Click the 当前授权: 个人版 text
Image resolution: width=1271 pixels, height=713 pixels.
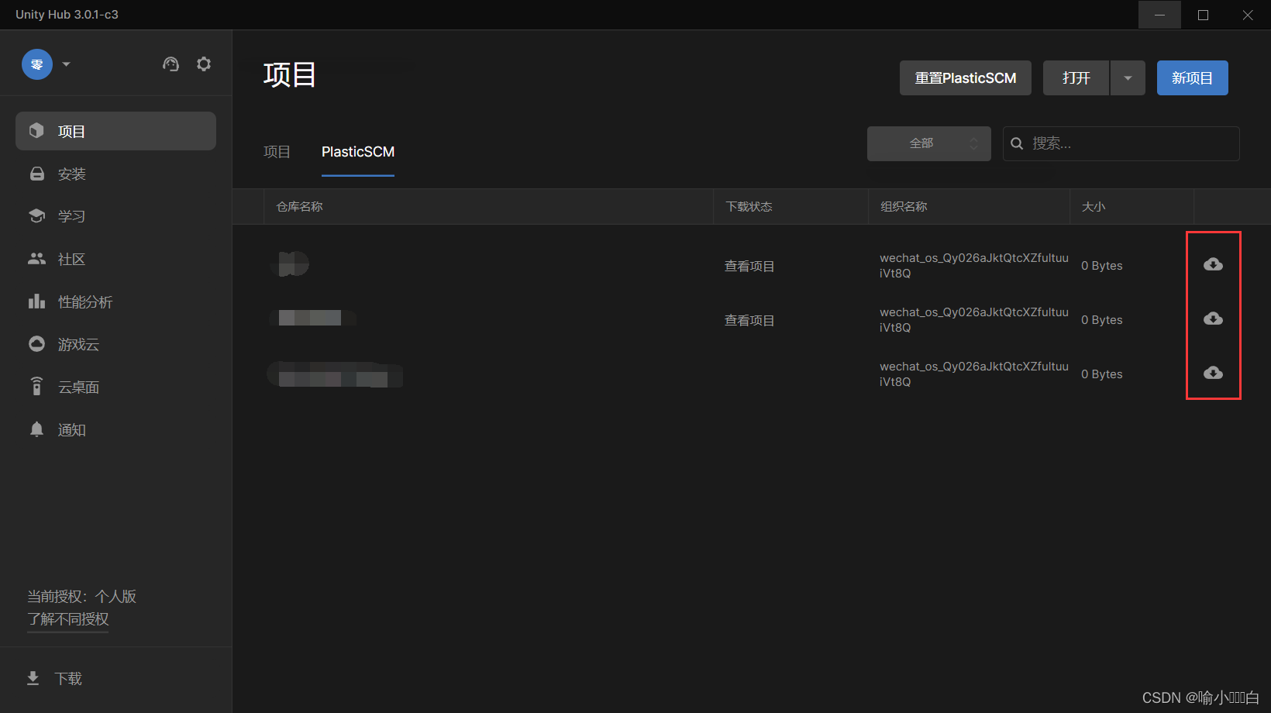(x=81, y=597)
